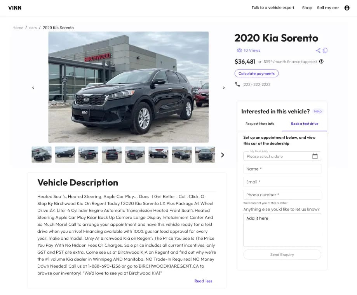Collapse description with Read less
This screenshot has width=357, height=295.
203,281
